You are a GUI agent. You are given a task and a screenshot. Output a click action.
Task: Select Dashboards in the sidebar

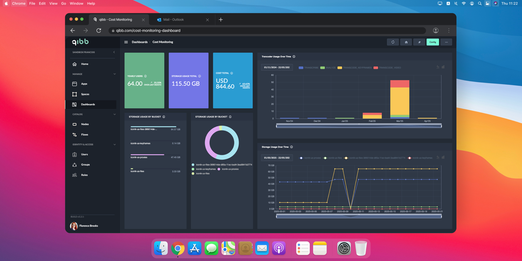coord(91,104)
